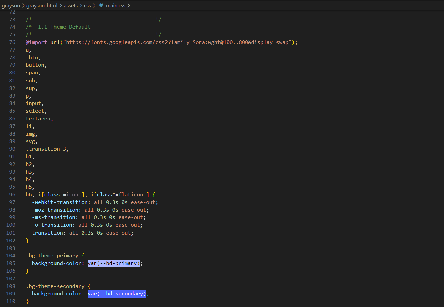Click the closing brace on line 102
The width and height of the screenshot is (444, 307).
(x=27, y=241)
